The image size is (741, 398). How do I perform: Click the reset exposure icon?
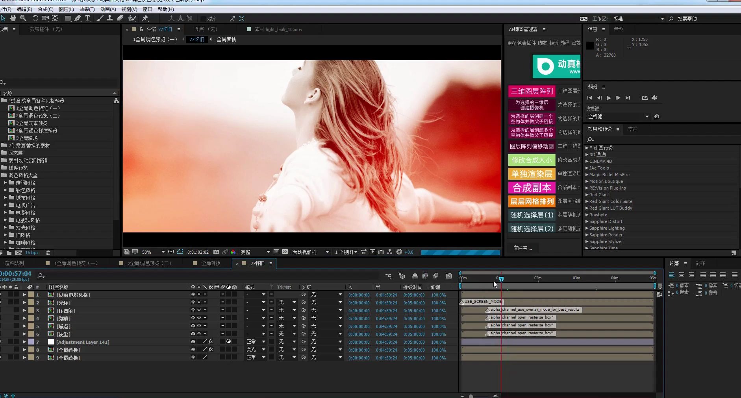point(399,252)
